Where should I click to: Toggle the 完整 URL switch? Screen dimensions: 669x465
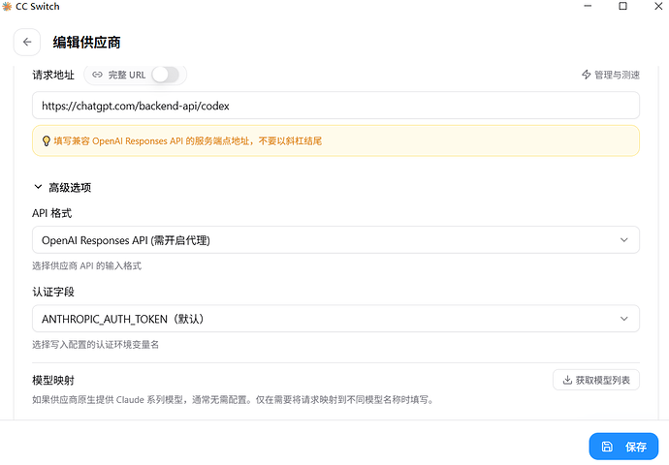pos(166,75)
